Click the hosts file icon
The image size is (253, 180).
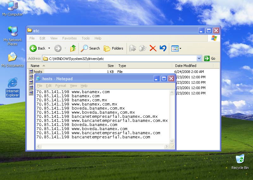tap(31, 71)
